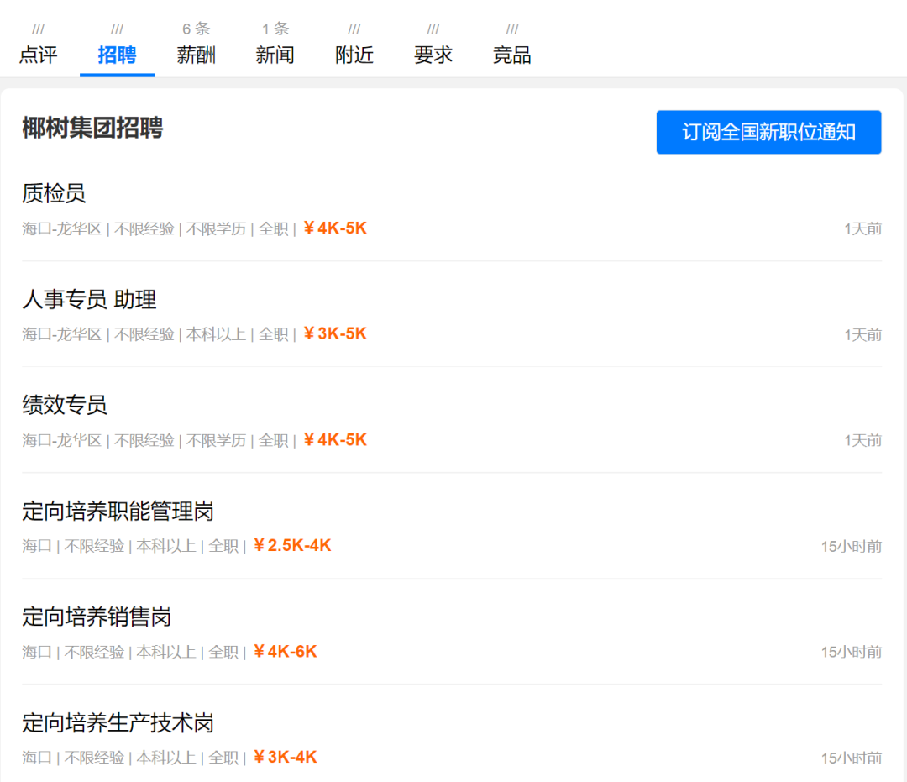The image size is (907, 782).
Task: Open 定向培养职能管理岗 listing
Action: (118, 512)
